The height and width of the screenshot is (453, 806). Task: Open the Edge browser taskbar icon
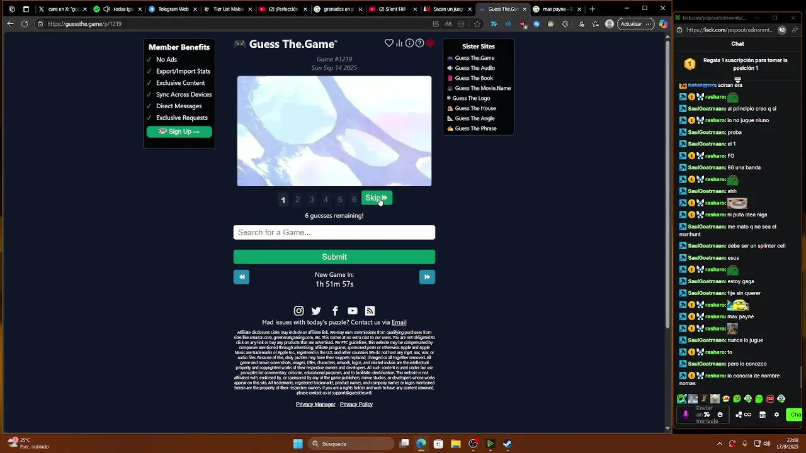pos(421,444)
